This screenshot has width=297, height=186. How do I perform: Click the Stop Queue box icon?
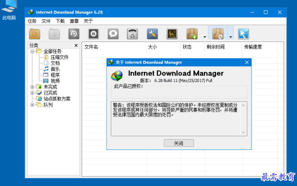point(218,34)
